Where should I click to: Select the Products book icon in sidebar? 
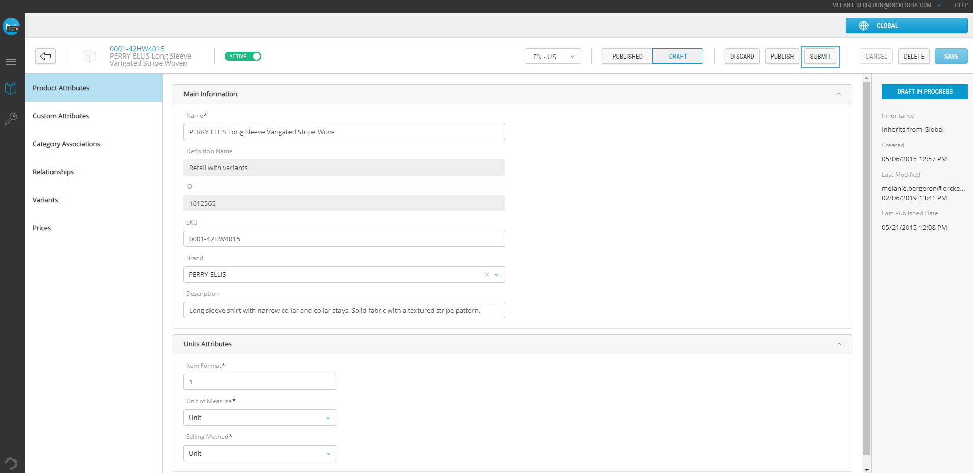pos(11,88)
